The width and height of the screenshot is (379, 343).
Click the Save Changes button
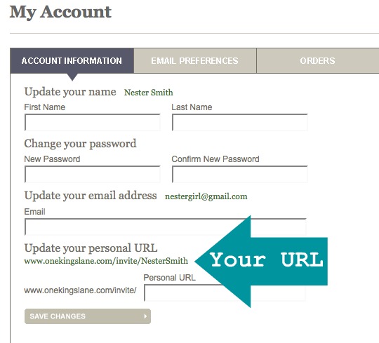[x=88, y=316]
